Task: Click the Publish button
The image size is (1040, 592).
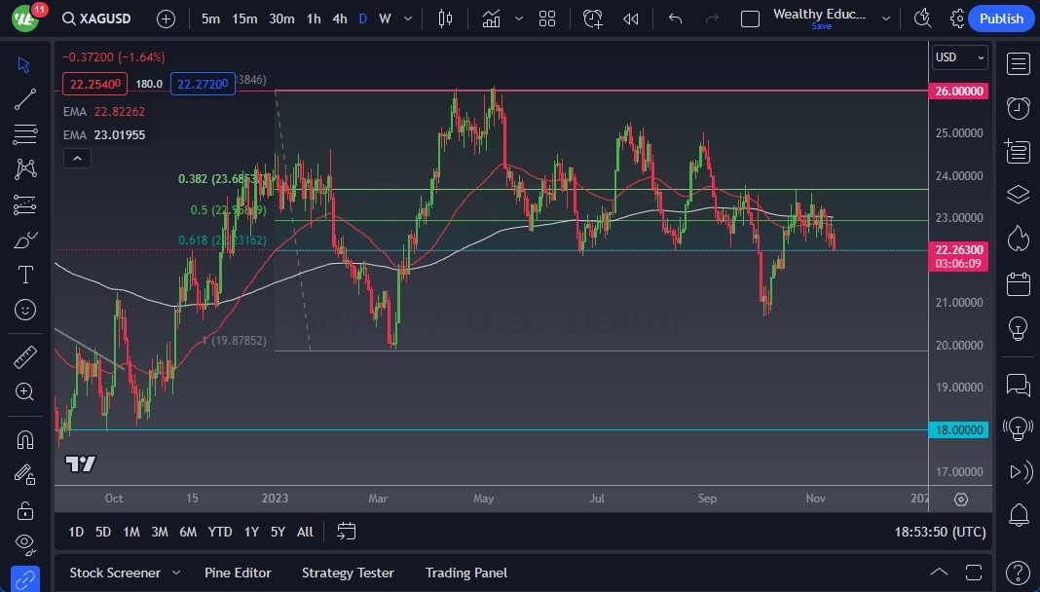Action: coord(1001,18)
